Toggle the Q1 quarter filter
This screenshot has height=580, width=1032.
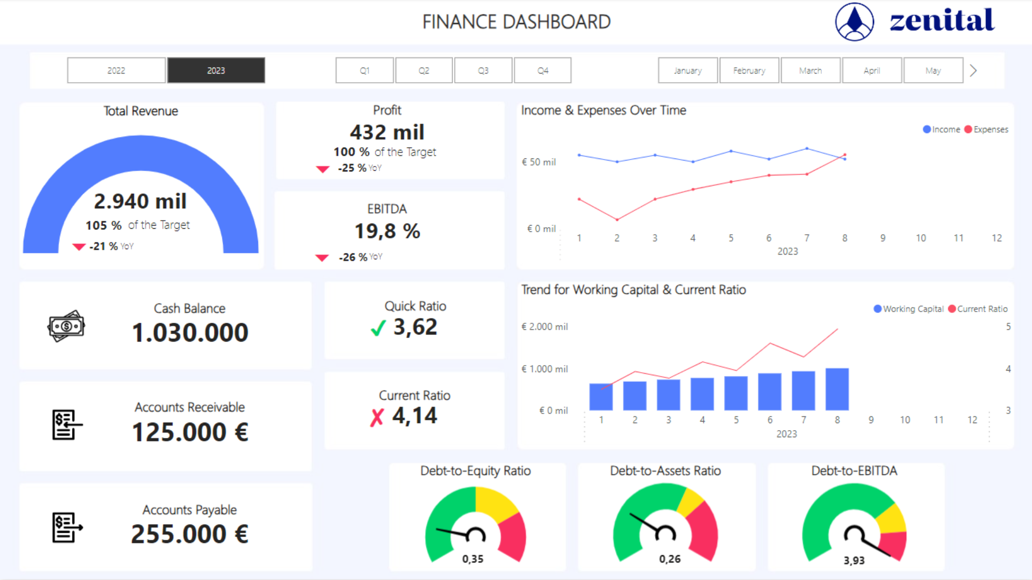pyautogui.click(x=364, y=70)
